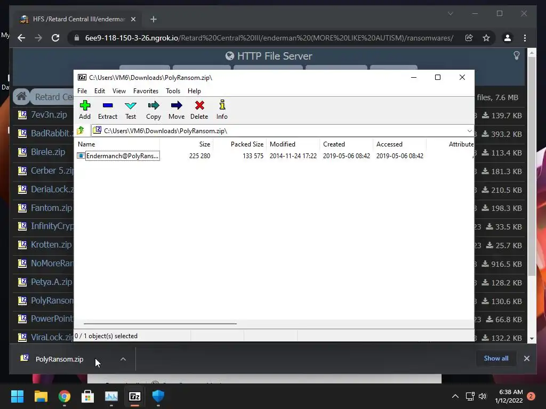Open Chrome's three-dot menu
The width and height of the screenshot is (546, 409).
(x=525, y=38)
